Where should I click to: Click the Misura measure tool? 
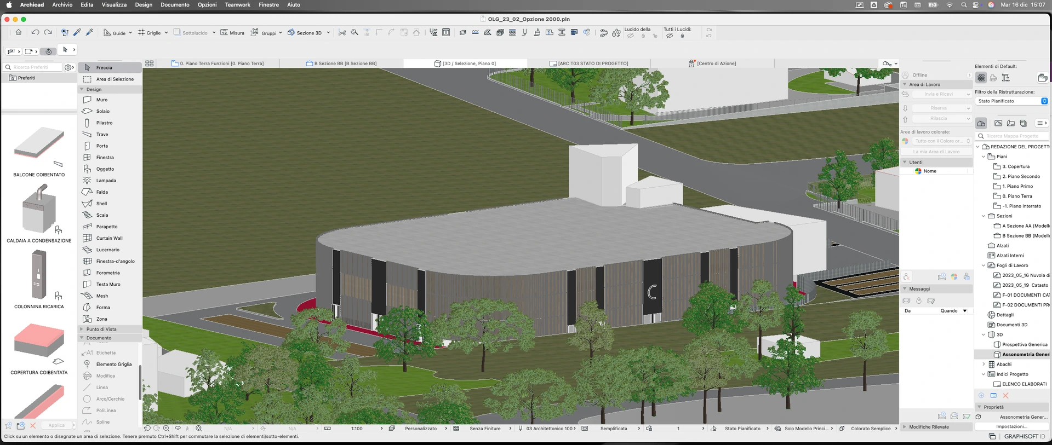point(232,33)
